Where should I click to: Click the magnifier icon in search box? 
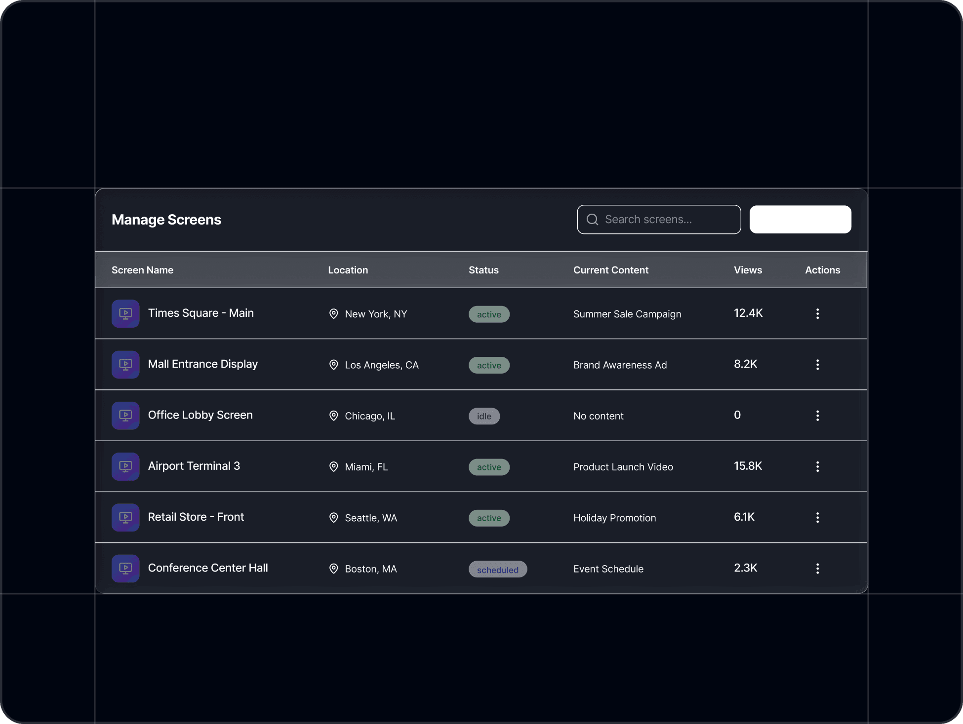click(592, 220)
